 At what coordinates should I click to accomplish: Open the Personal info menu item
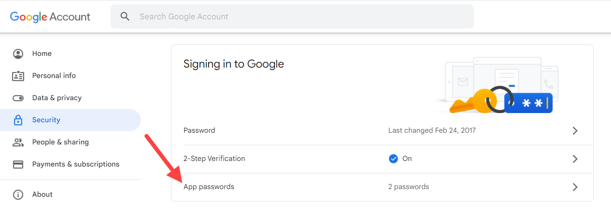pos(54,76)
